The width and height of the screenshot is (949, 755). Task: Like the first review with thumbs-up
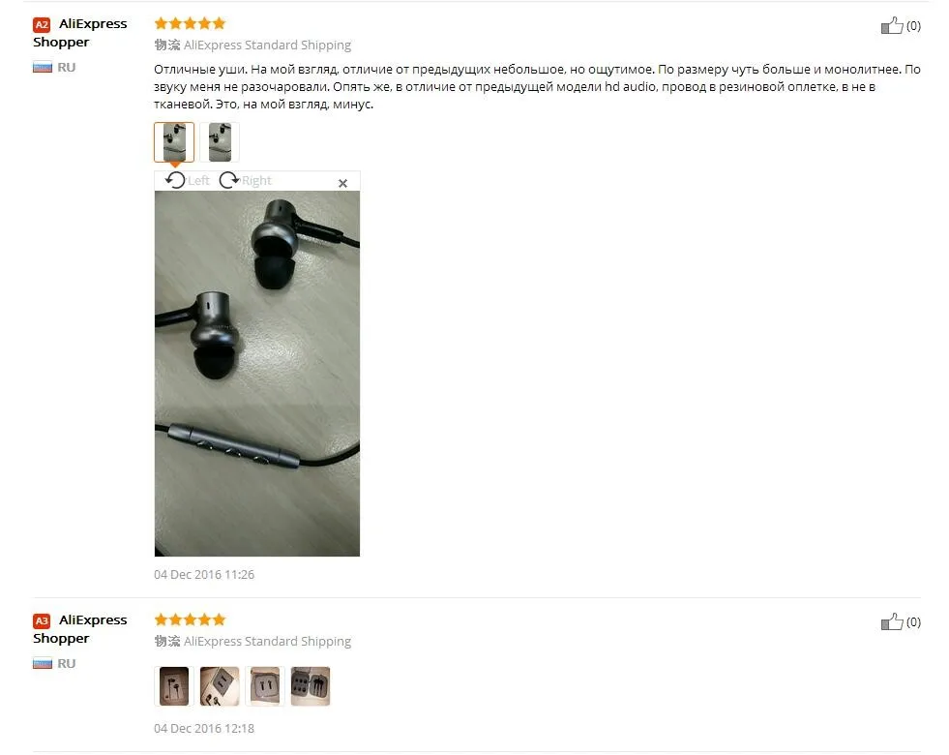pos(892,25)
